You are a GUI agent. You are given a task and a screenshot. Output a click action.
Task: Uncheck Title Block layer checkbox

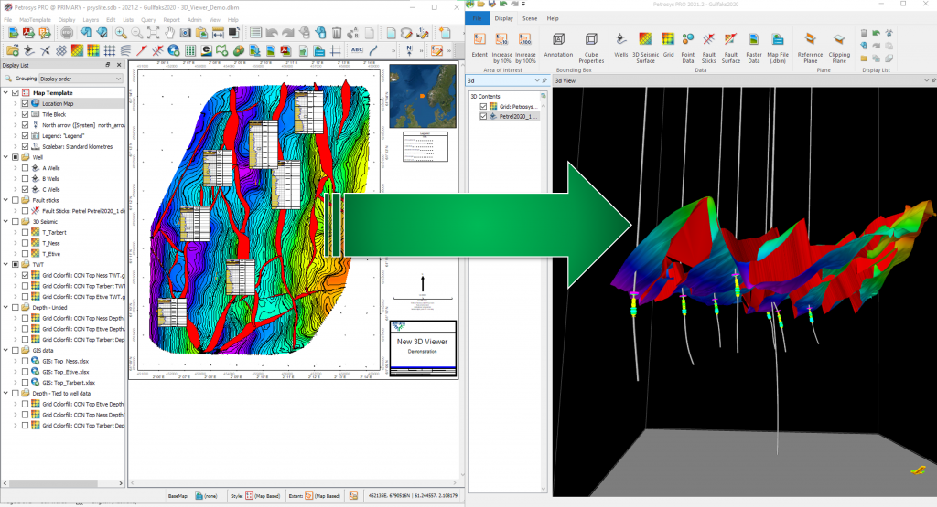click(x=25, y=114)
